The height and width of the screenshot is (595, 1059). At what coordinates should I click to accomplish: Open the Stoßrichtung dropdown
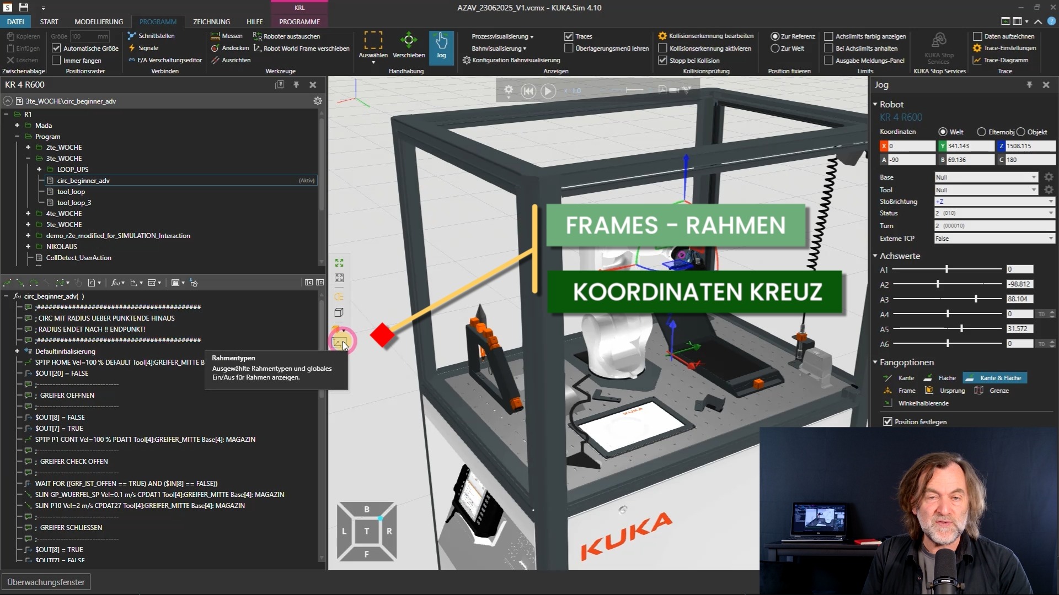pos(994,202)
